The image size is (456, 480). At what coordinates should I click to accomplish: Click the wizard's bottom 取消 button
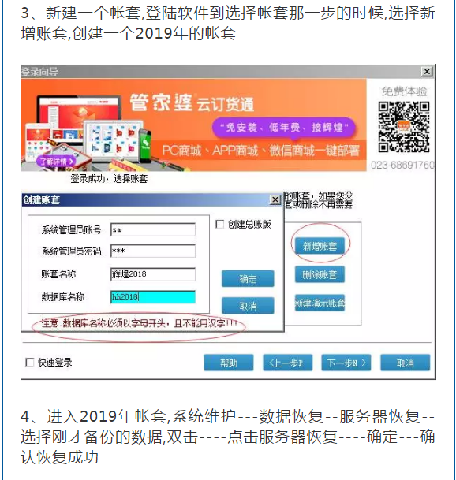406,363
